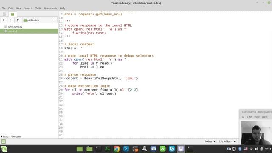272x153 pixels.
Task: Click the Camorama window title bar
Action: pos(256,112)
